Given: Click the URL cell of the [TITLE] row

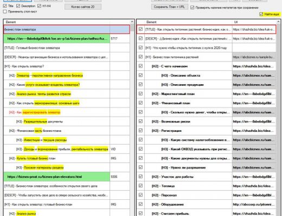Looking at the screenshot, I should click(254, 29).
